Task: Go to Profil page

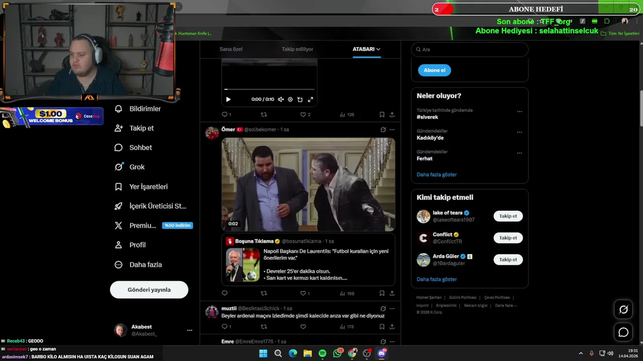Action: point(130,245)
